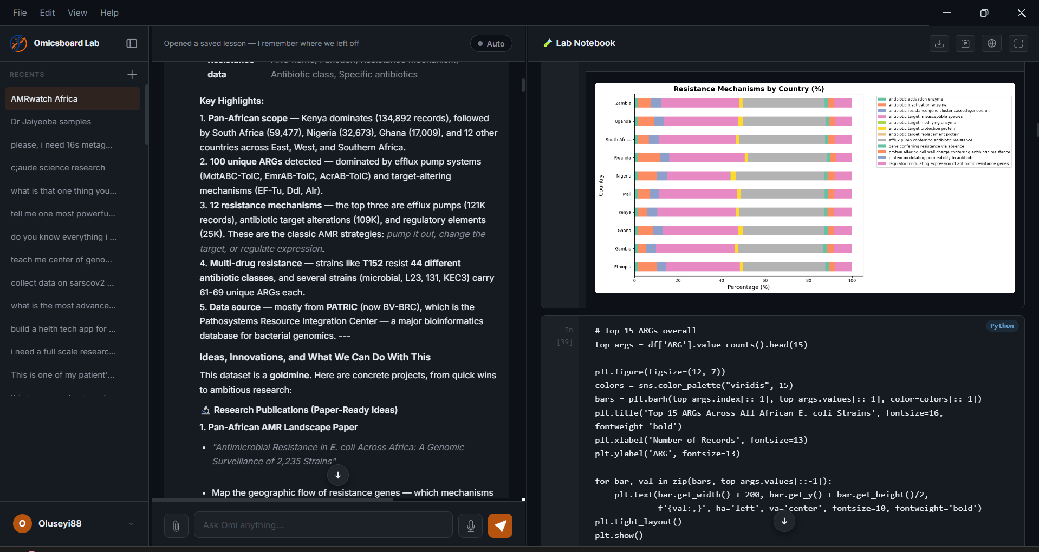Open the Dr Jaiyeoba samples chat

(x=73, y=122)
